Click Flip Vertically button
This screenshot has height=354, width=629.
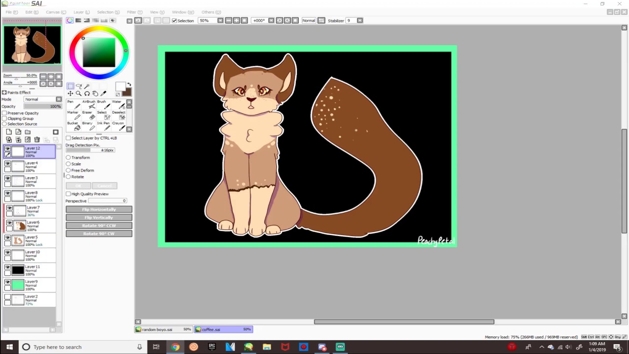(99, 217)
